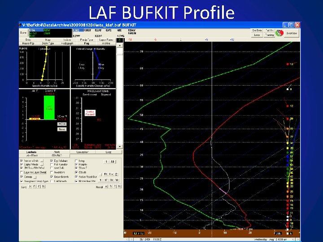Viewport: 323px width, 242px height.
Task: Click the next-hour arrow at bottom left
Action: tap(131, 239)
